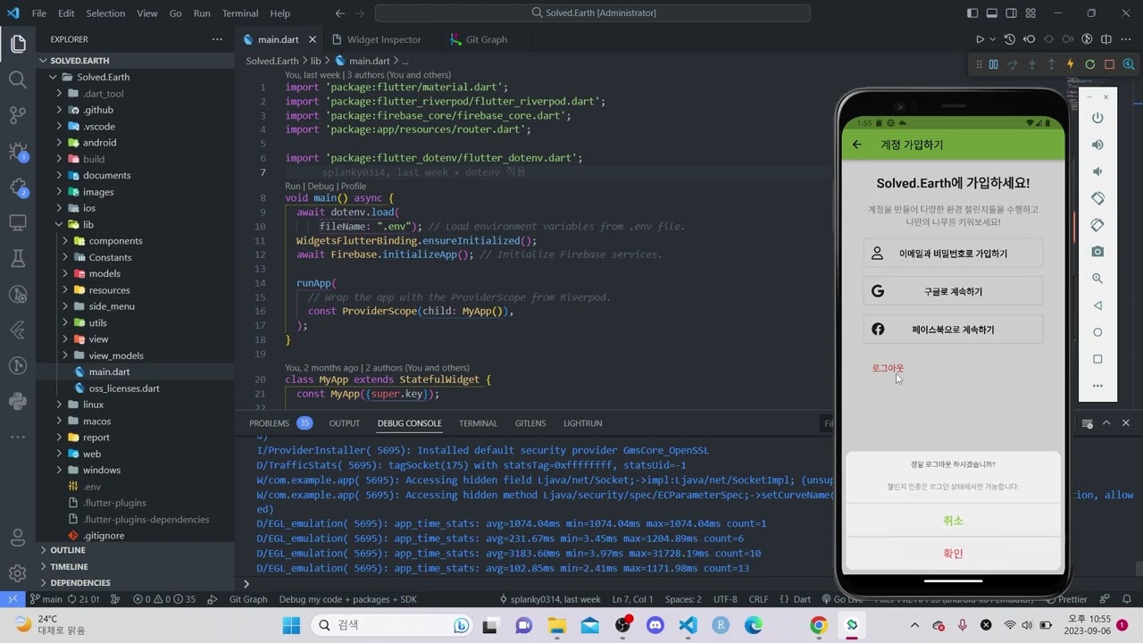This screenshot has width=1143, height=643.
Task: Tap the red logout link
Action: pyautogui.click(x=888, y=368)
